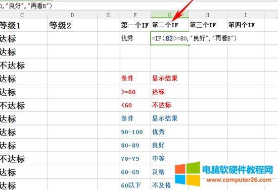Select the blue 优秀 cell beside 90-100

coord(169,132)
